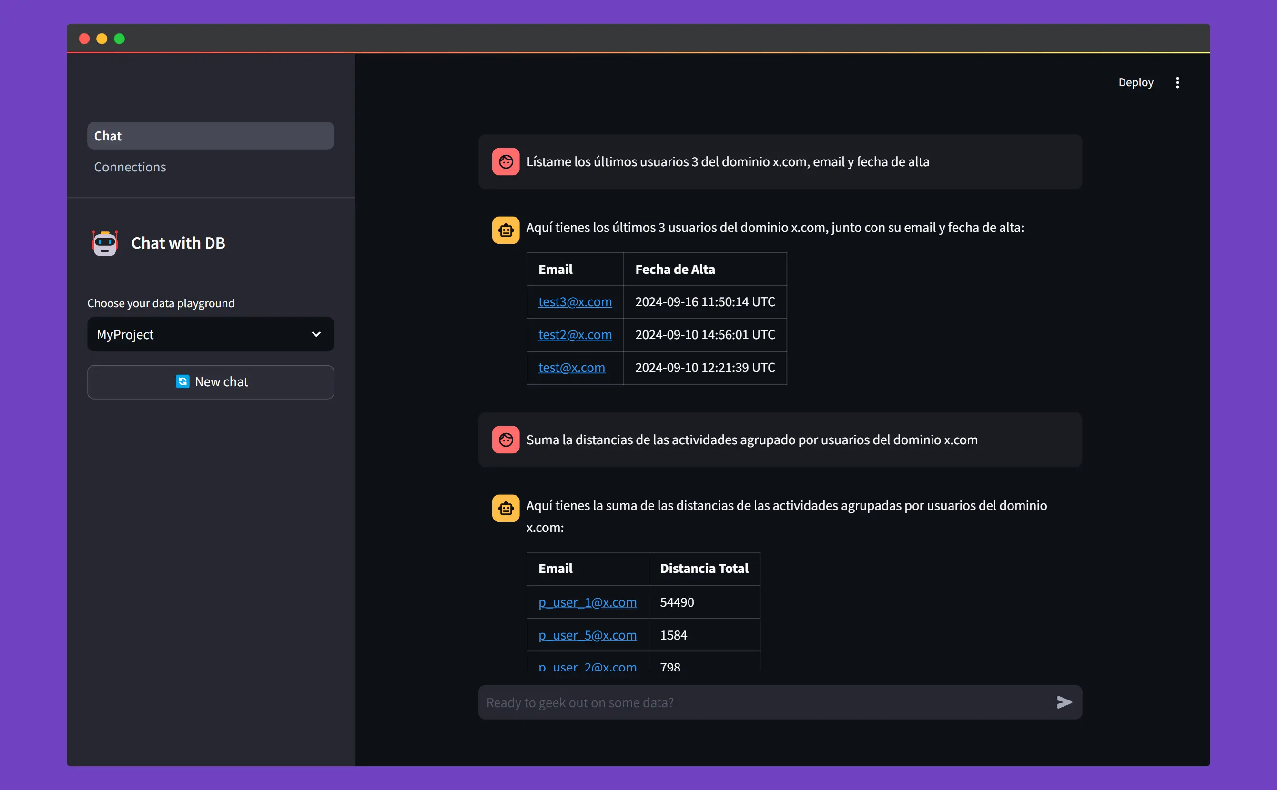Open the p_user_5@x.com link
This screenshot has height=790, width=1277.
[587, 635]
